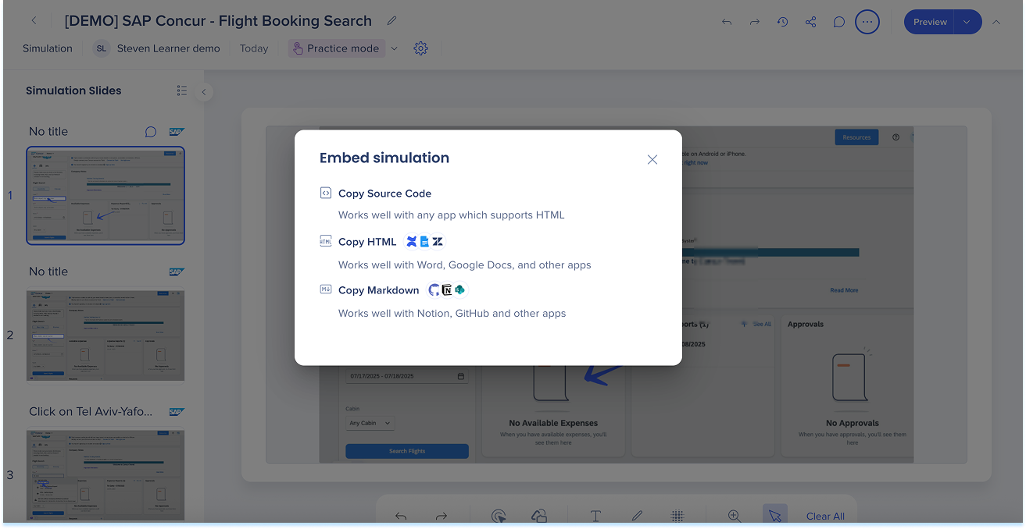Choose Copy Markdown option
1026x529 pixels.
[x=378, y=290]
